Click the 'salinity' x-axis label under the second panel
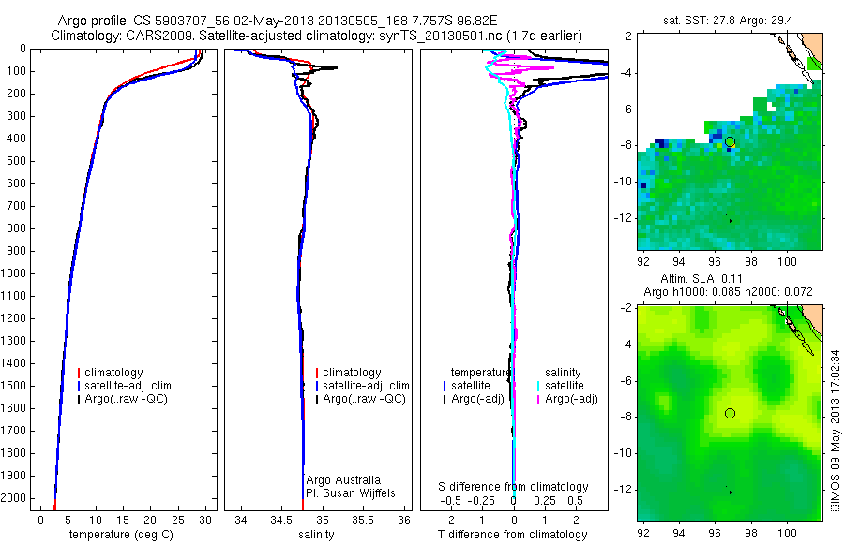Image resolution: width=844 pixels, height=543 pixels. [x=316, y=535]
